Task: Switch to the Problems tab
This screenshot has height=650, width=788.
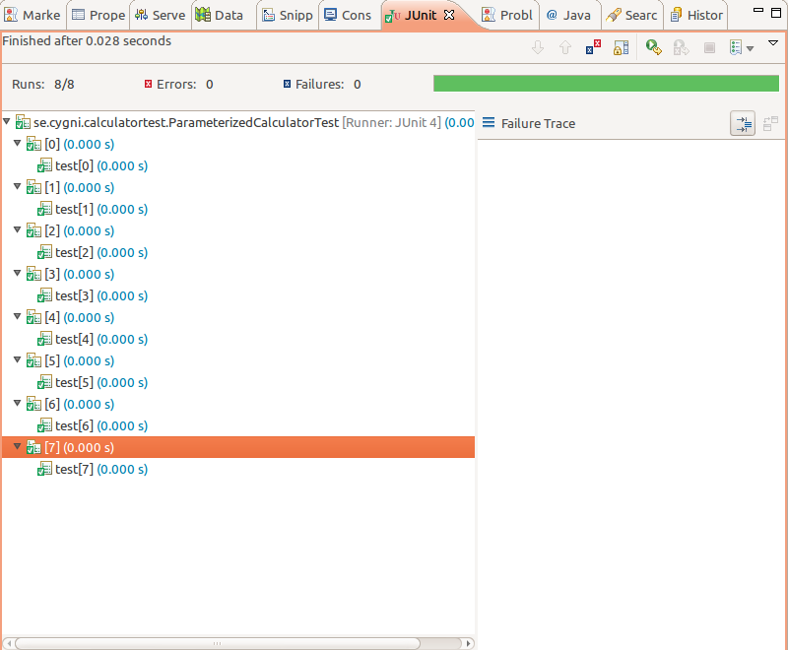Action: tap(507, 15)
